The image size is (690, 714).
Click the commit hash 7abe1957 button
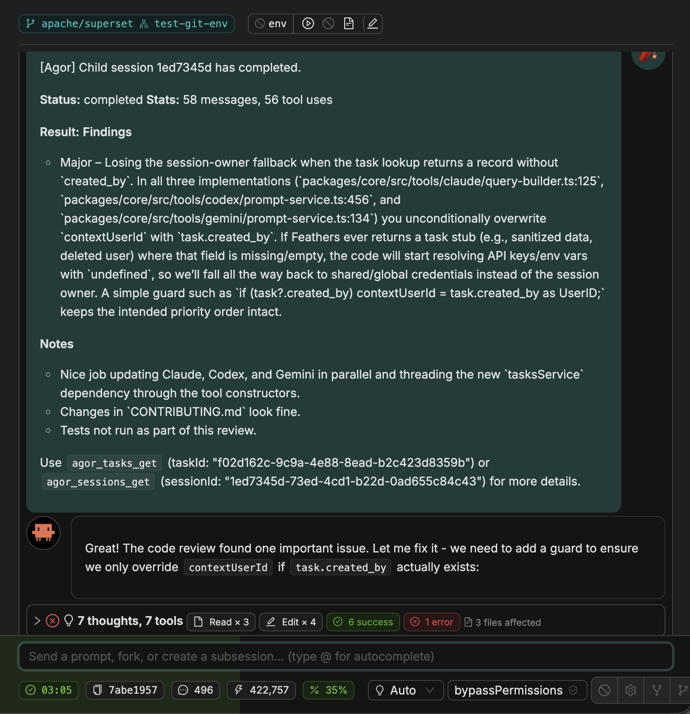click(x=125, y=690)
